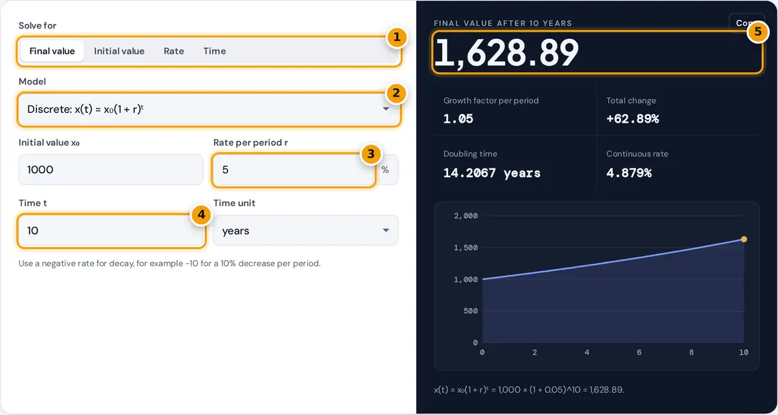The height and width of the screenshot is (415, 778).
Task: Select the Final value solve option
Action: point(52,51)
